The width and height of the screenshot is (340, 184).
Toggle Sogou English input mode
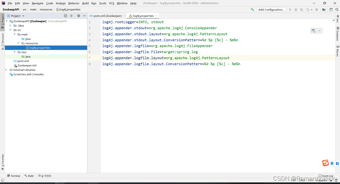pos(332,164)
